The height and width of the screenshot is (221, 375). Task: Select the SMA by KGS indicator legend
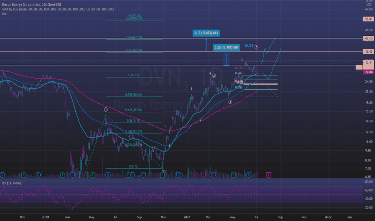click(x=58, y=9)
